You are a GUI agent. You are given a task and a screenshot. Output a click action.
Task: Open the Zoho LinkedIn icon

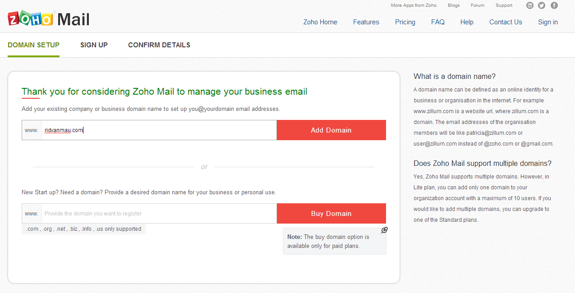point(530,5)
